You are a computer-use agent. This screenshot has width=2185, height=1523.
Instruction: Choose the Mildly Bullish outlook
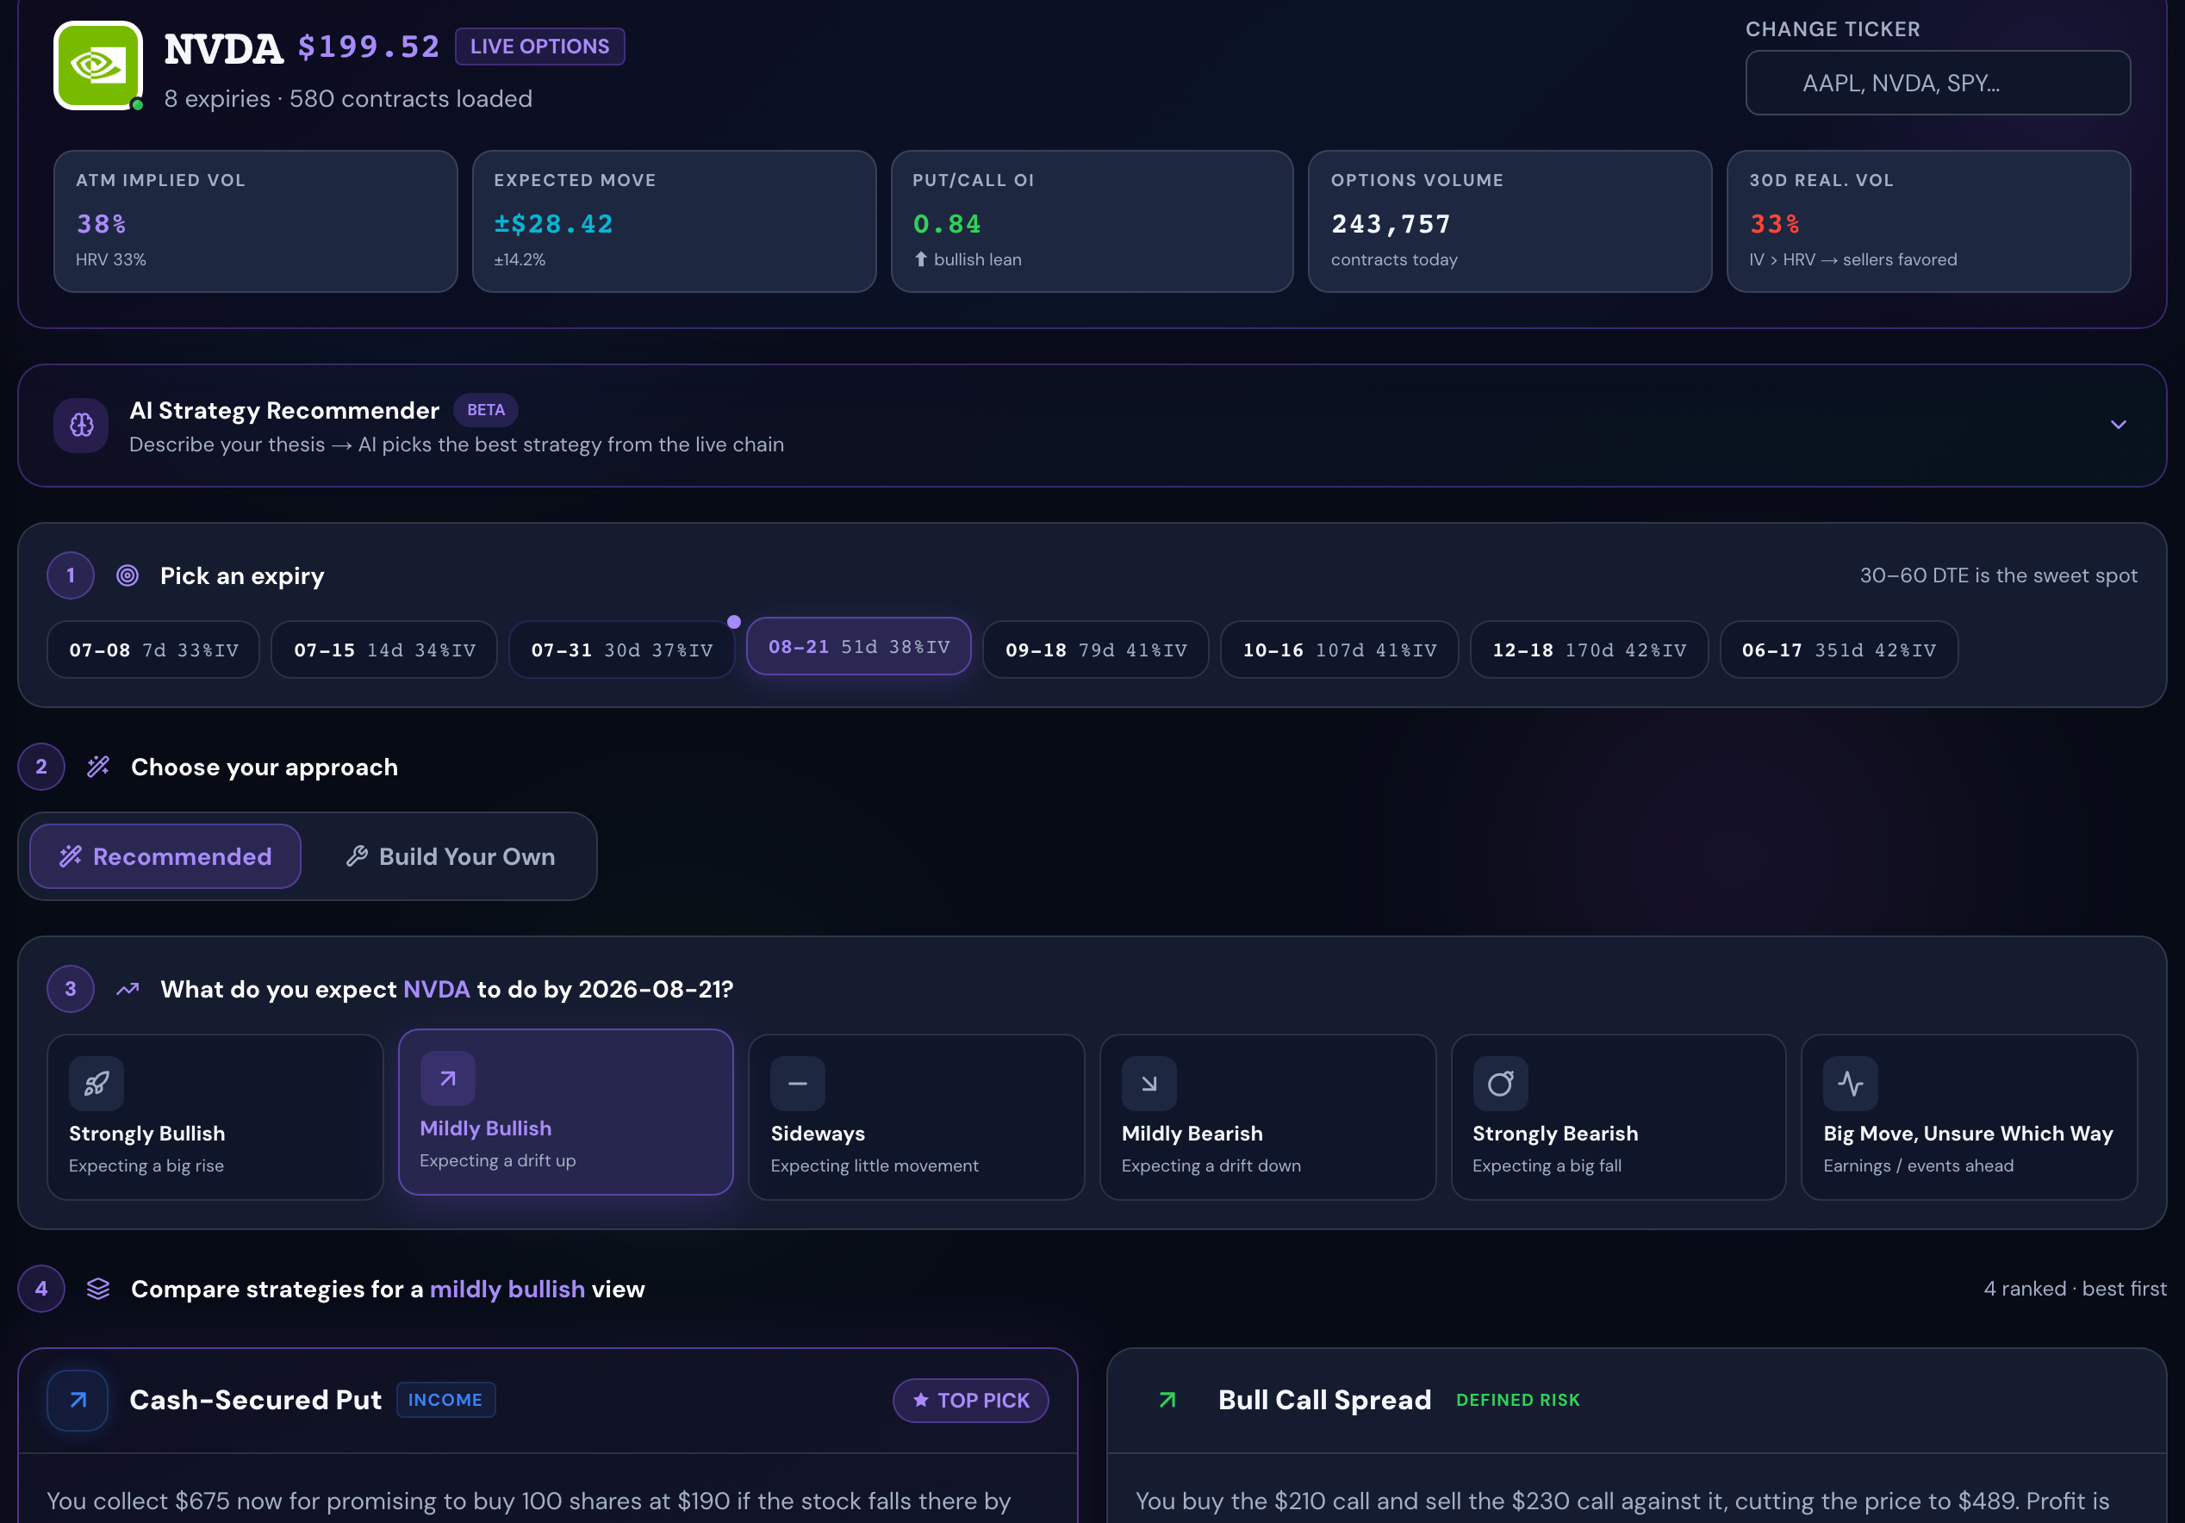coord(565,1111)
